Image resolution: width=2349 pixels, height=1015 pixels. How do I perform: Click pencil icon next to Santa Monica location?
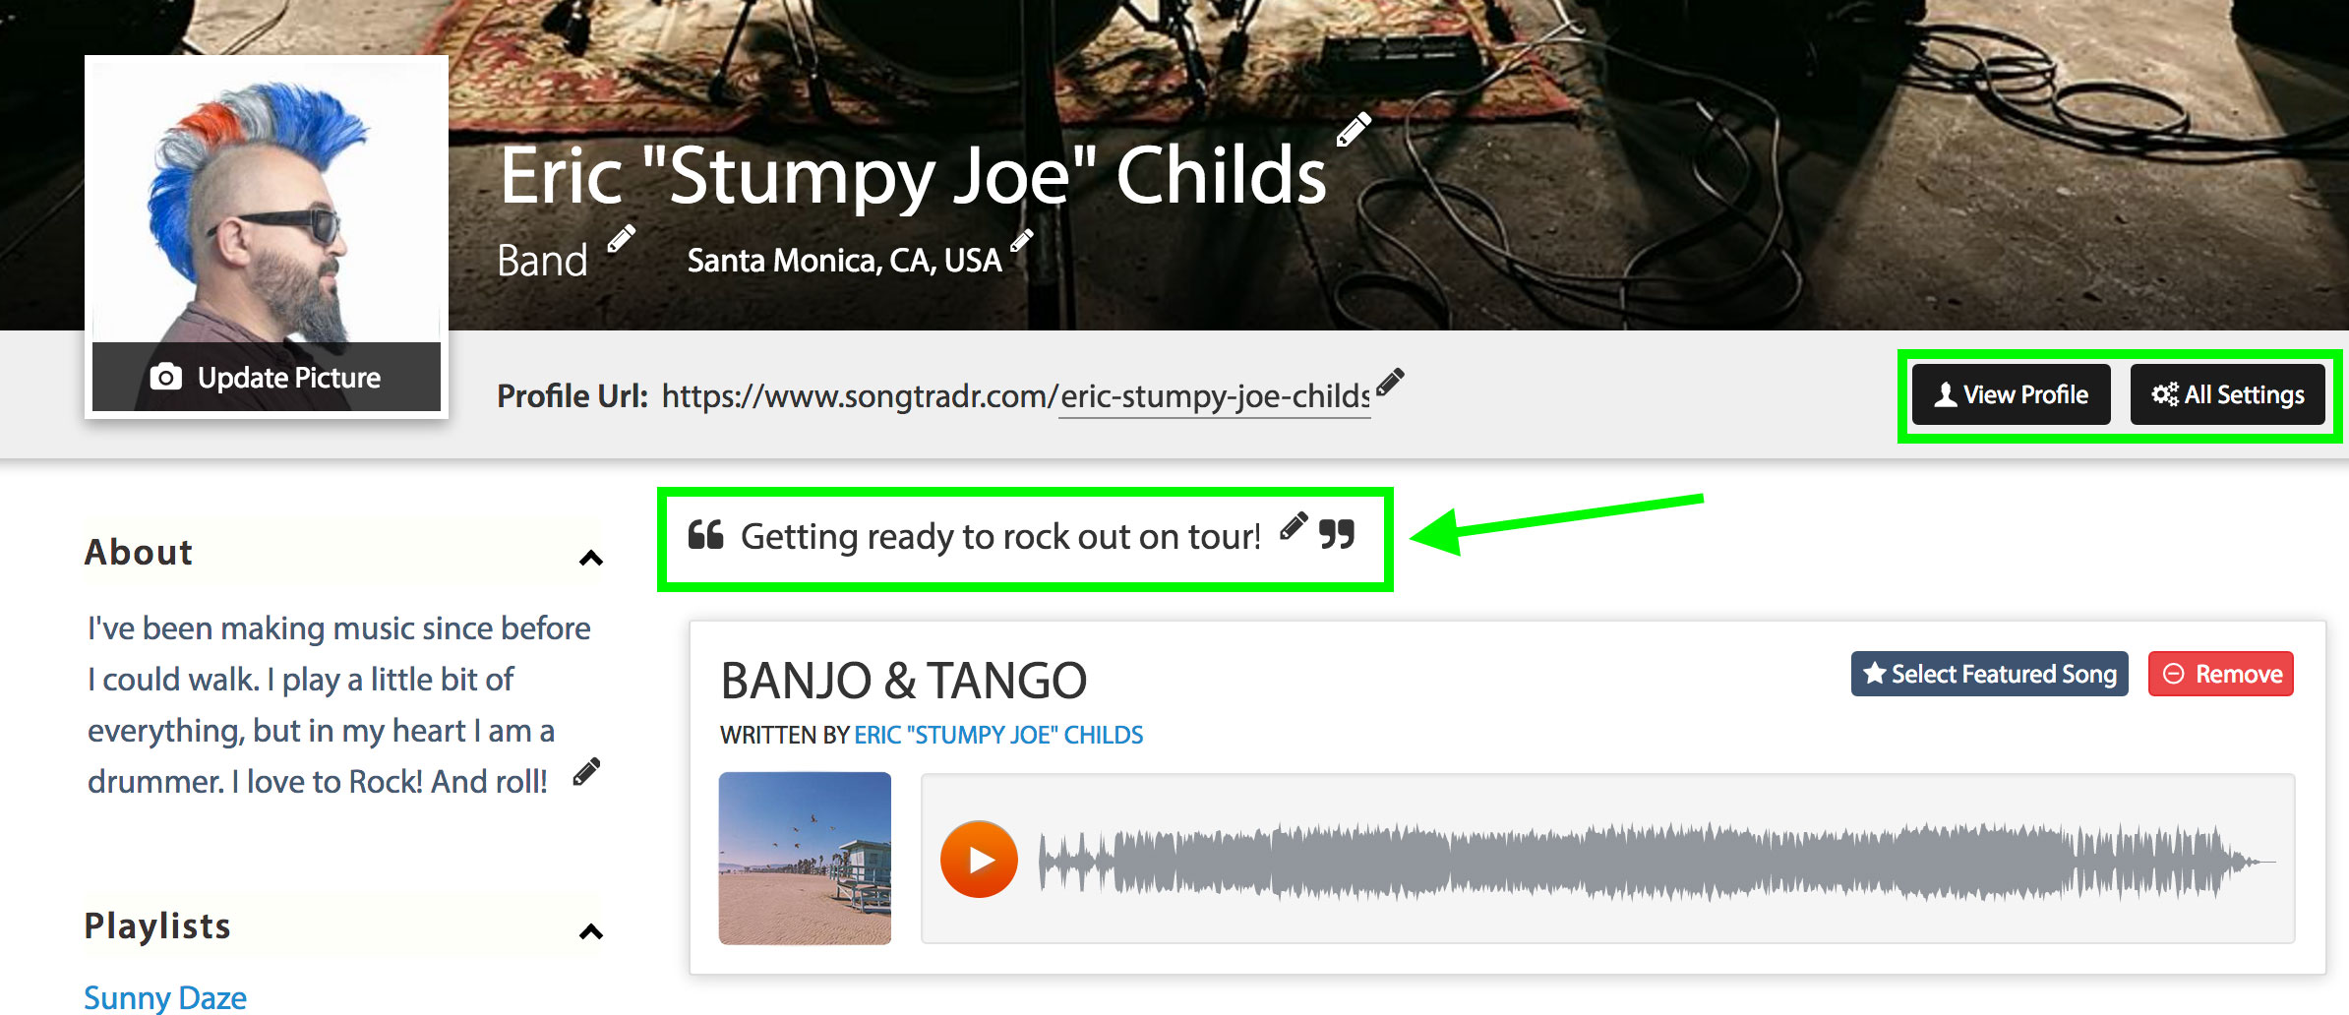(x=1022, y=240)
